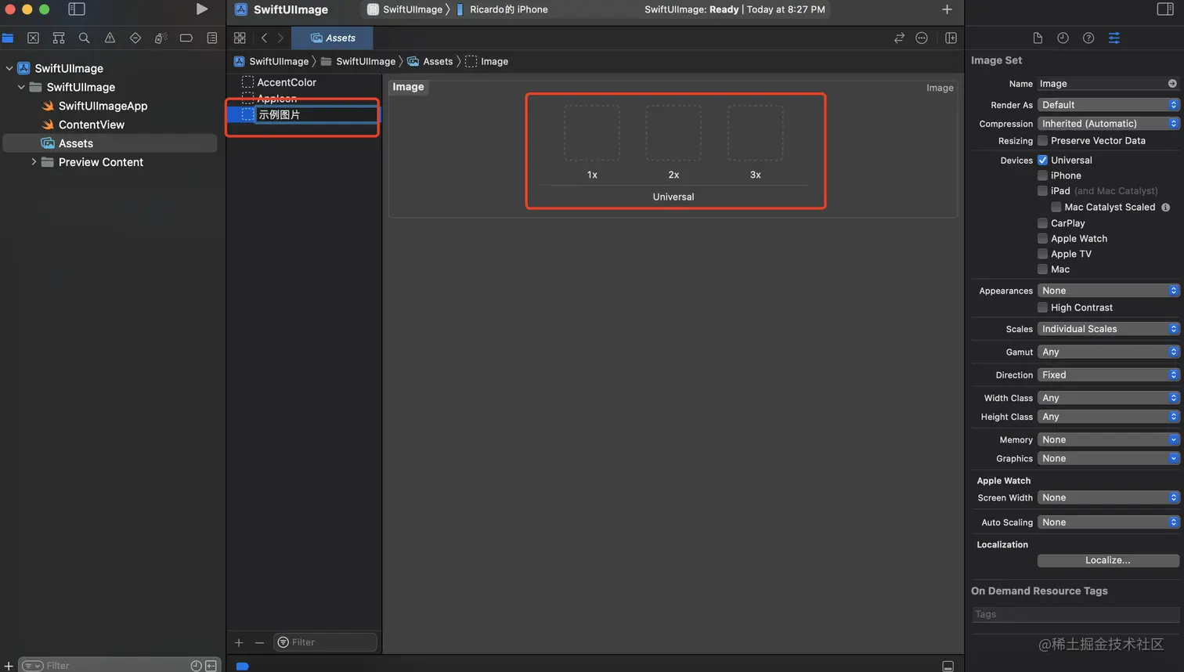The image size is (1184, 672).
Task: Open the Appearances dropdown
Action: [x=1108, y=291]
